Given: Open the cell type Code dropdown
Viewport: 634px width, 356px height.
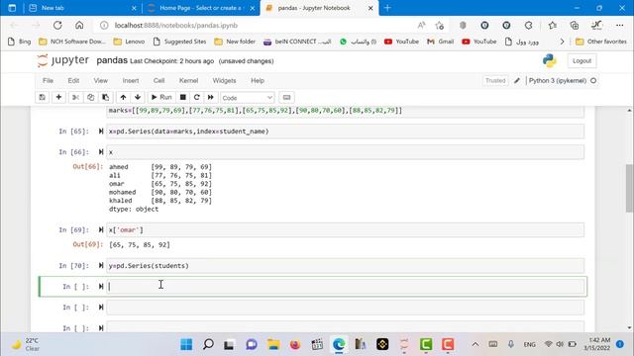Looking at the screenshot, I should tap(247, 98).
